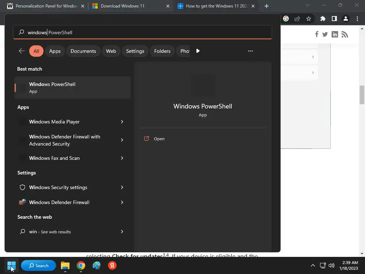Open the Windows Defender Firewall setting
The width and height of the screenshot is (365, 274).
59,202
